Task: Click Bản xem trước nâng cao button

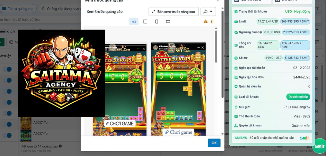Action: point(174,12)
